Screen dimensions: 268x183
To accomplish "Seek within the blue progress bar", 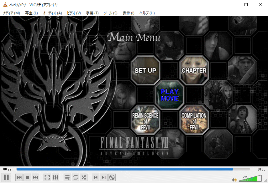I will coord(133,169).
